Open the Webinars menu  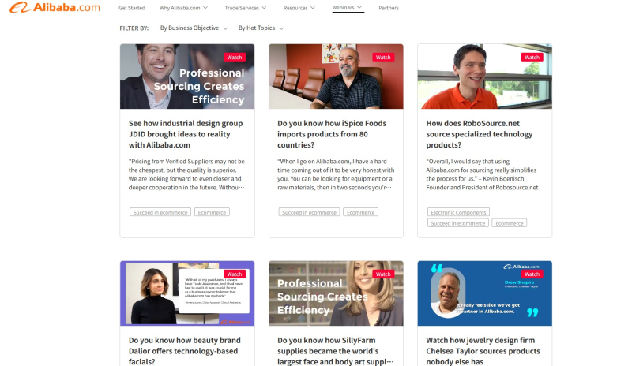coord(347,8)
